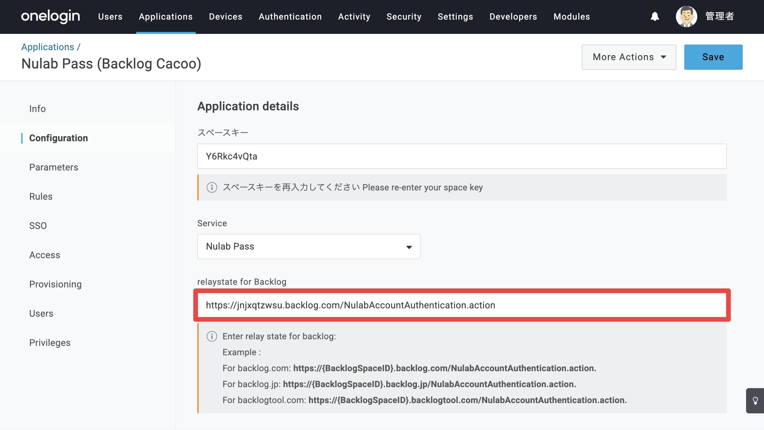Image resolution: width=764 pixels, height=430 pixels.
Task: Open the Settings top menu
Action: click(x=455, y=17)
